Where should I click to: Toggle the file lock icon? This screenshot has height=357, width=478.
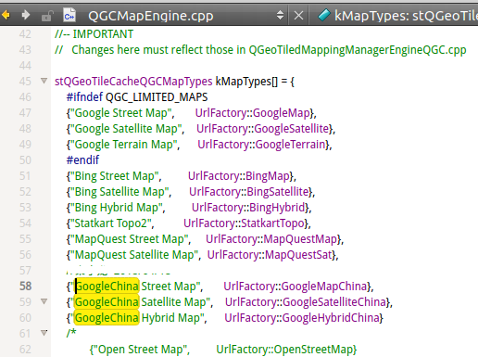(47, 16)
